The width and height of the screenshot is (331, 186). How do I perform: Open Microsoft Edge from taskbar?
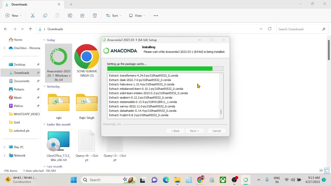click(166, 180)
